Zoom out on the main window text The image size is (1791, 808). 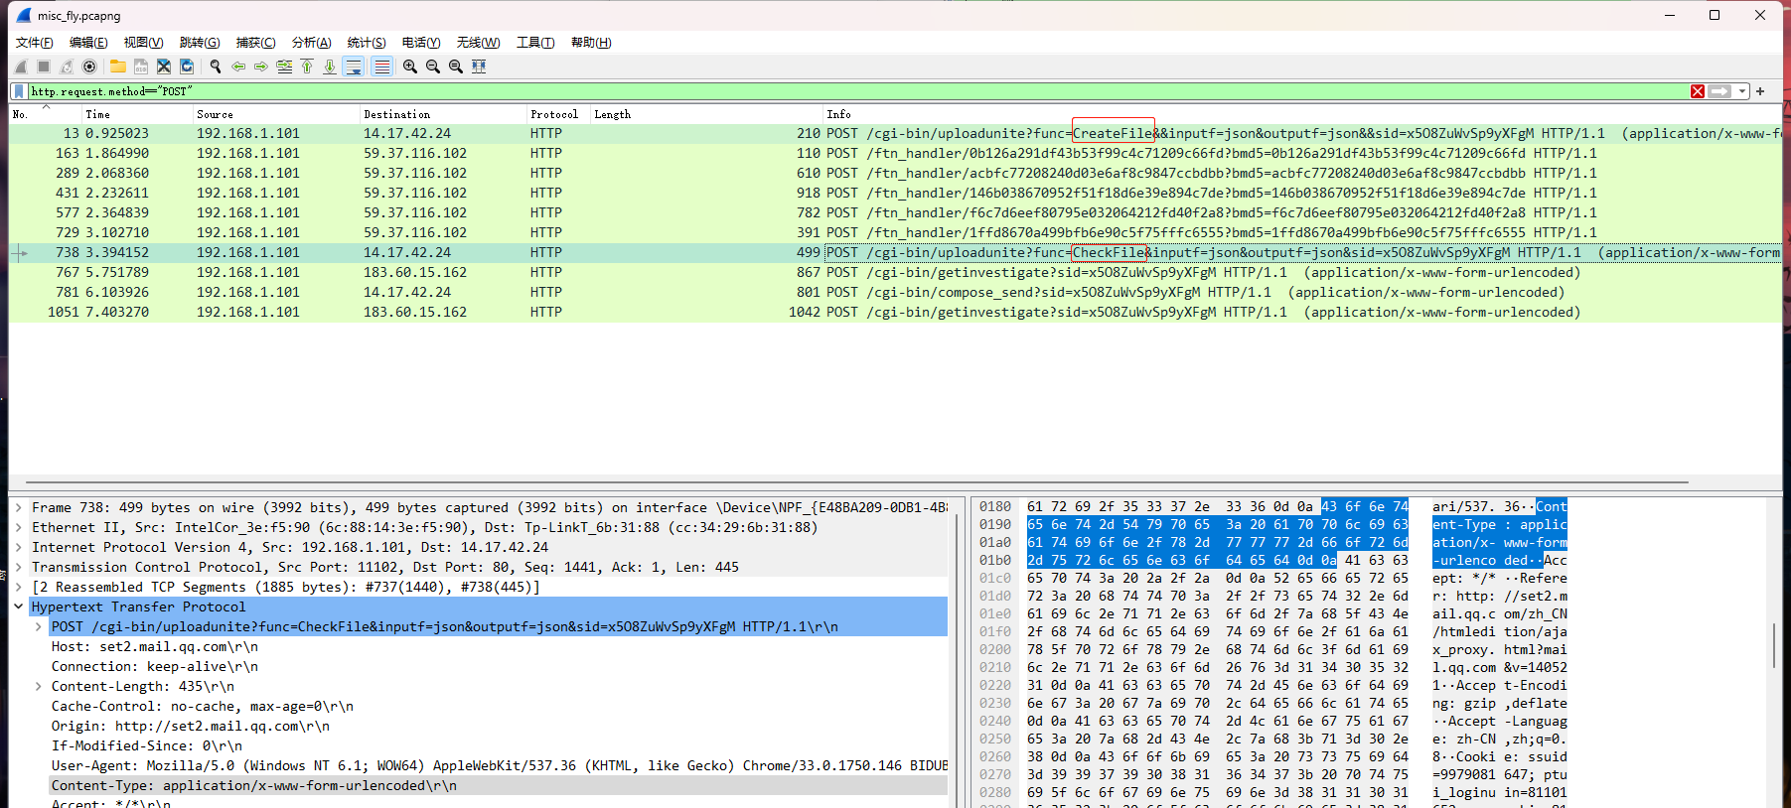(x=433, y=67)
